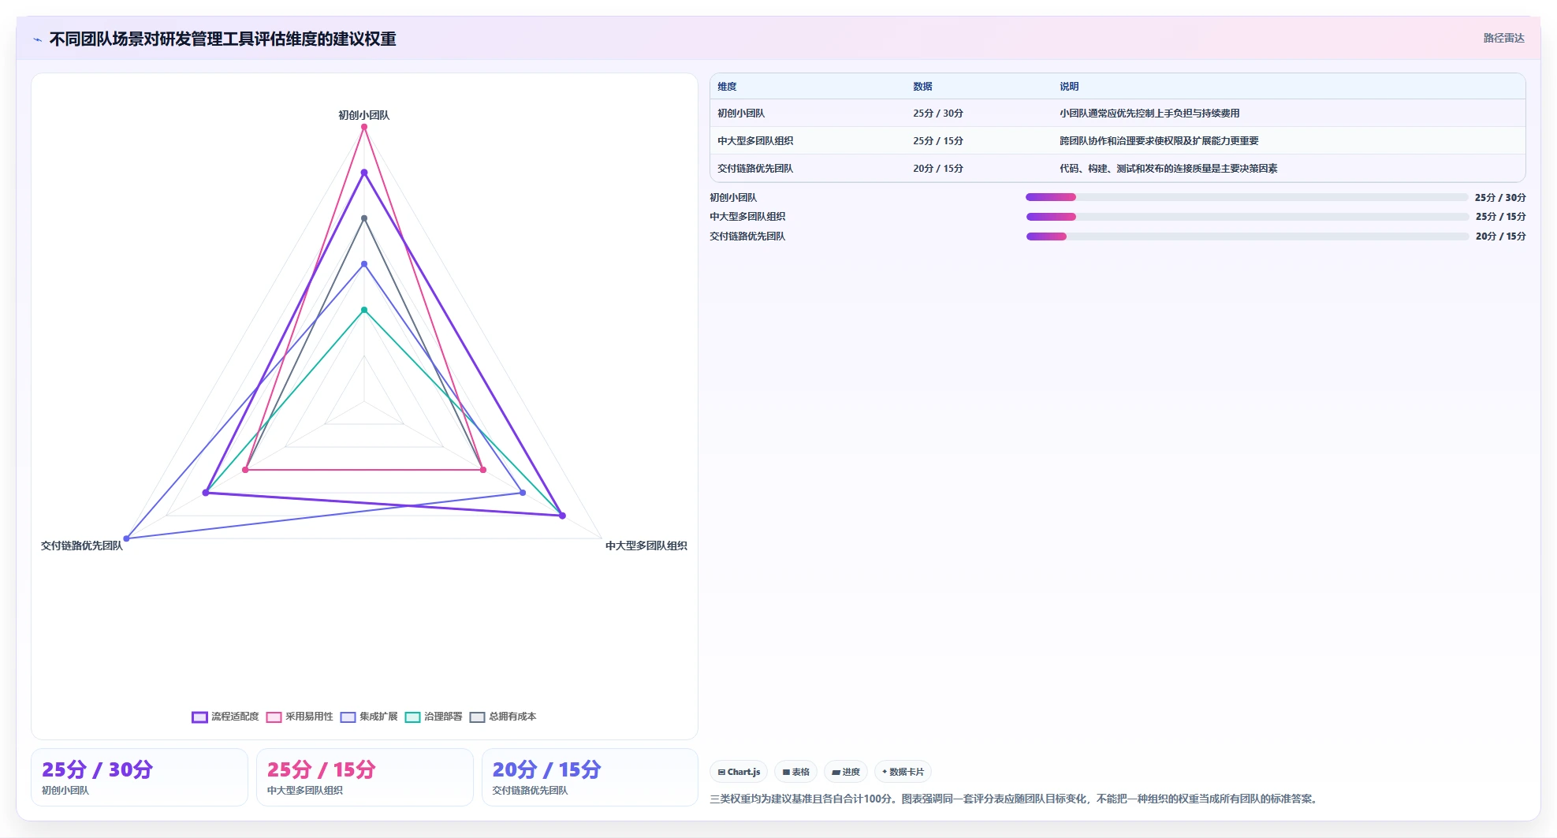Image resolution: width=1557 pixels, height=838 pixels.
Task: Click the footnote text about 三类权重
Action: [1015, 799]
